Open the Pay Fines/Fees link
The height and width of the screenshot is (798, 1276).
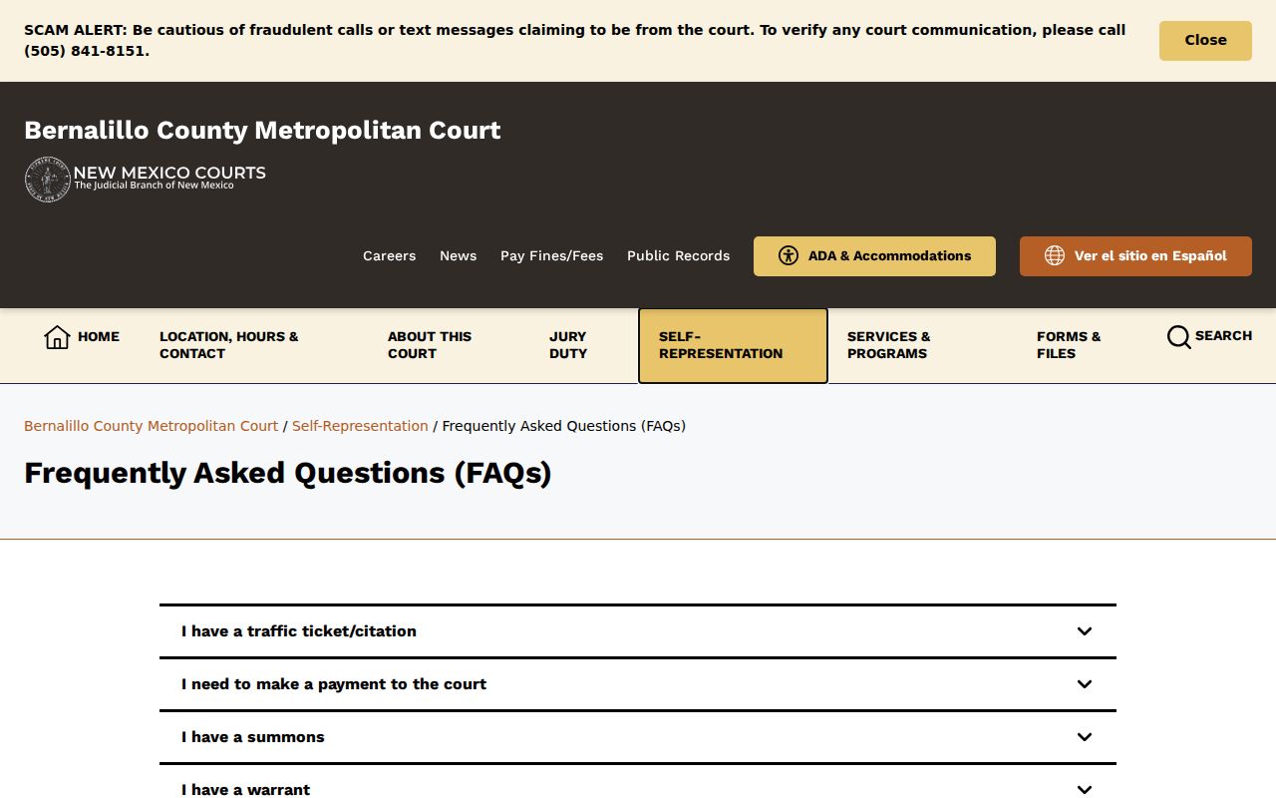coord(551,256)
